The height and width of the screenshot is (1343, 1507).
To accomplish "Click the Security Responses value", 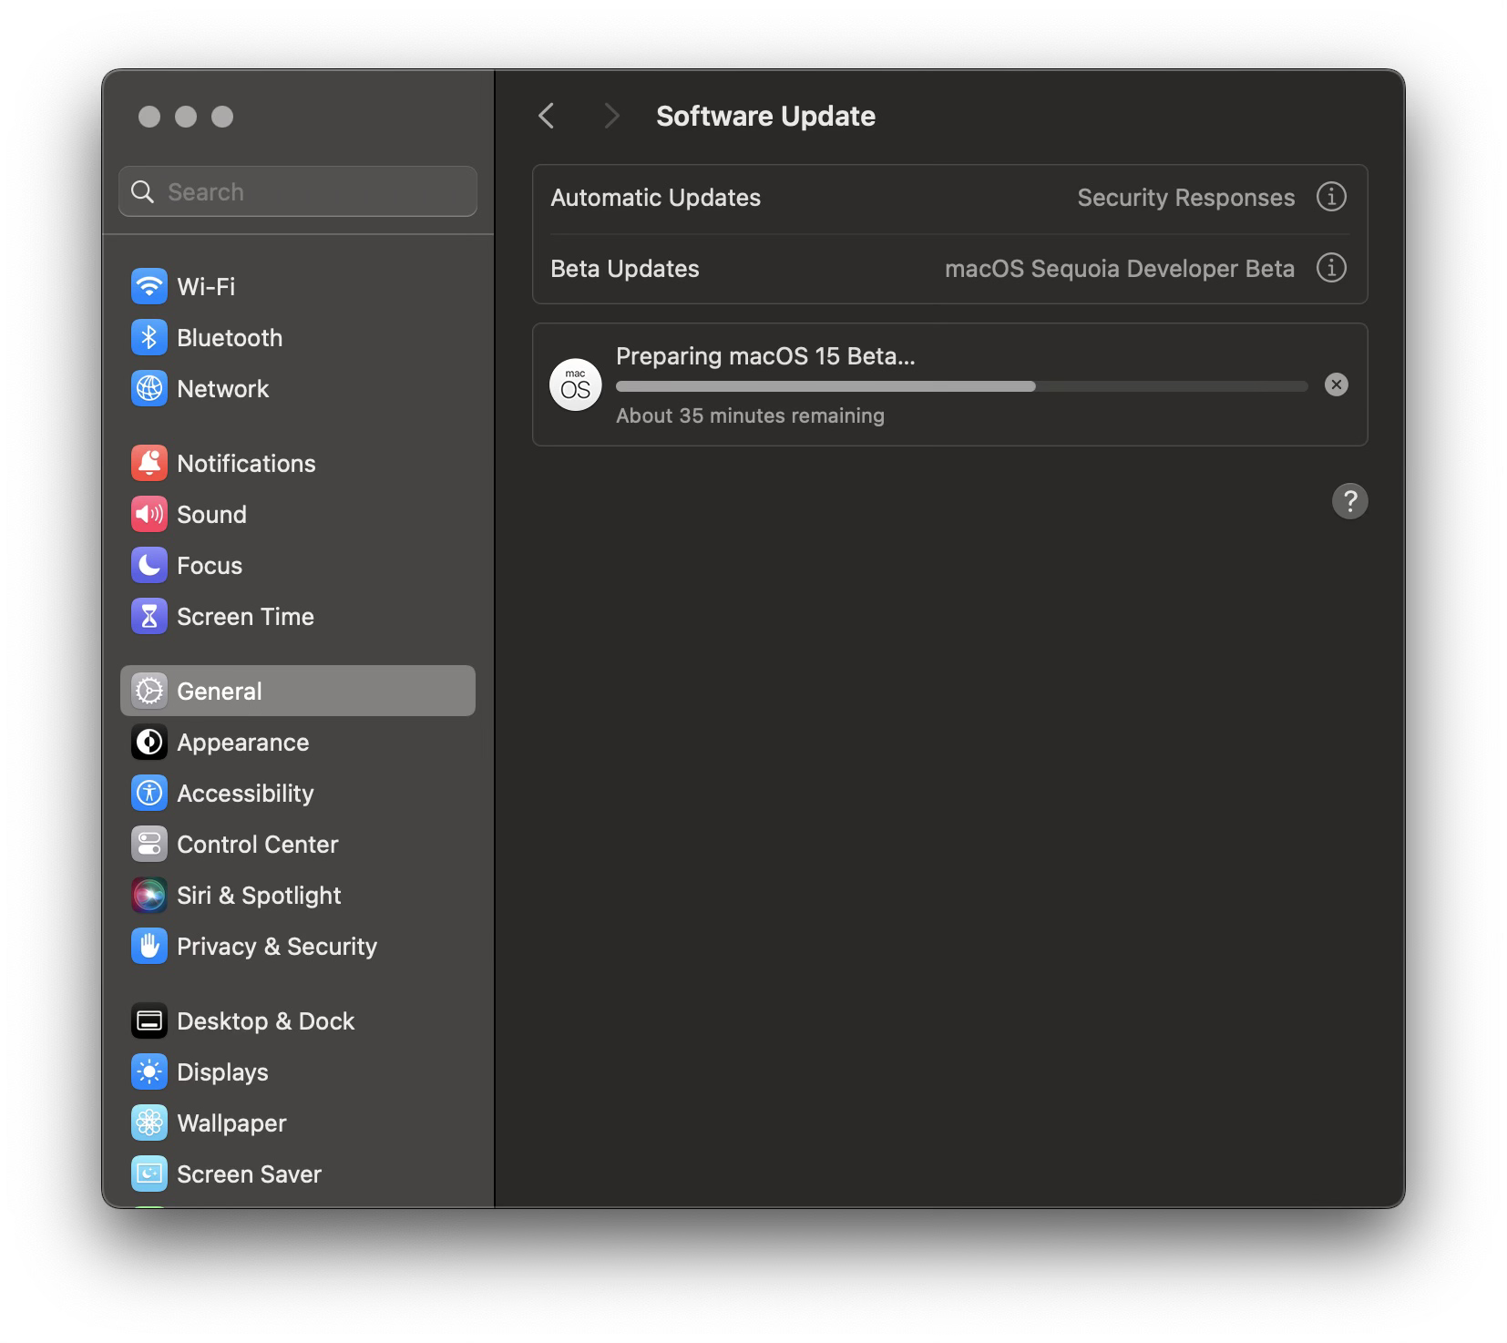I will point(1185,198).
